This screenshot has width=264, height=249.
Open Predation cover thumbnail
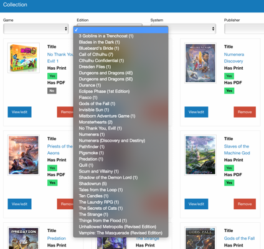pyautogui.click(x=24, y=238)
